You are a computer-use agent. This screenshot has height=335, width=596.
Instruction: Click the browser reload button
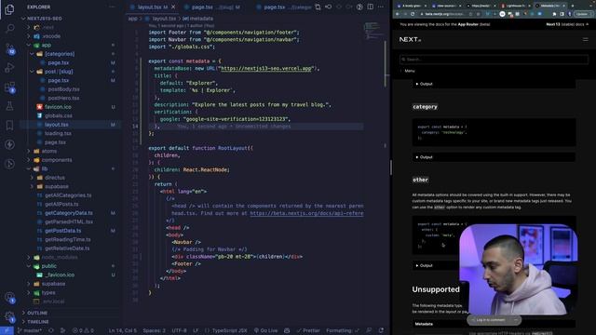[x=413, y=14]
